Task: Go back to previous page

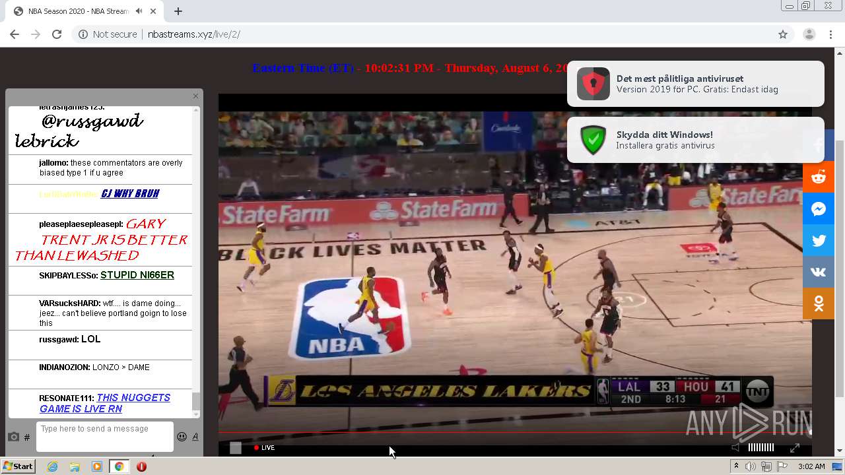Action: click(x=15, y=34)
